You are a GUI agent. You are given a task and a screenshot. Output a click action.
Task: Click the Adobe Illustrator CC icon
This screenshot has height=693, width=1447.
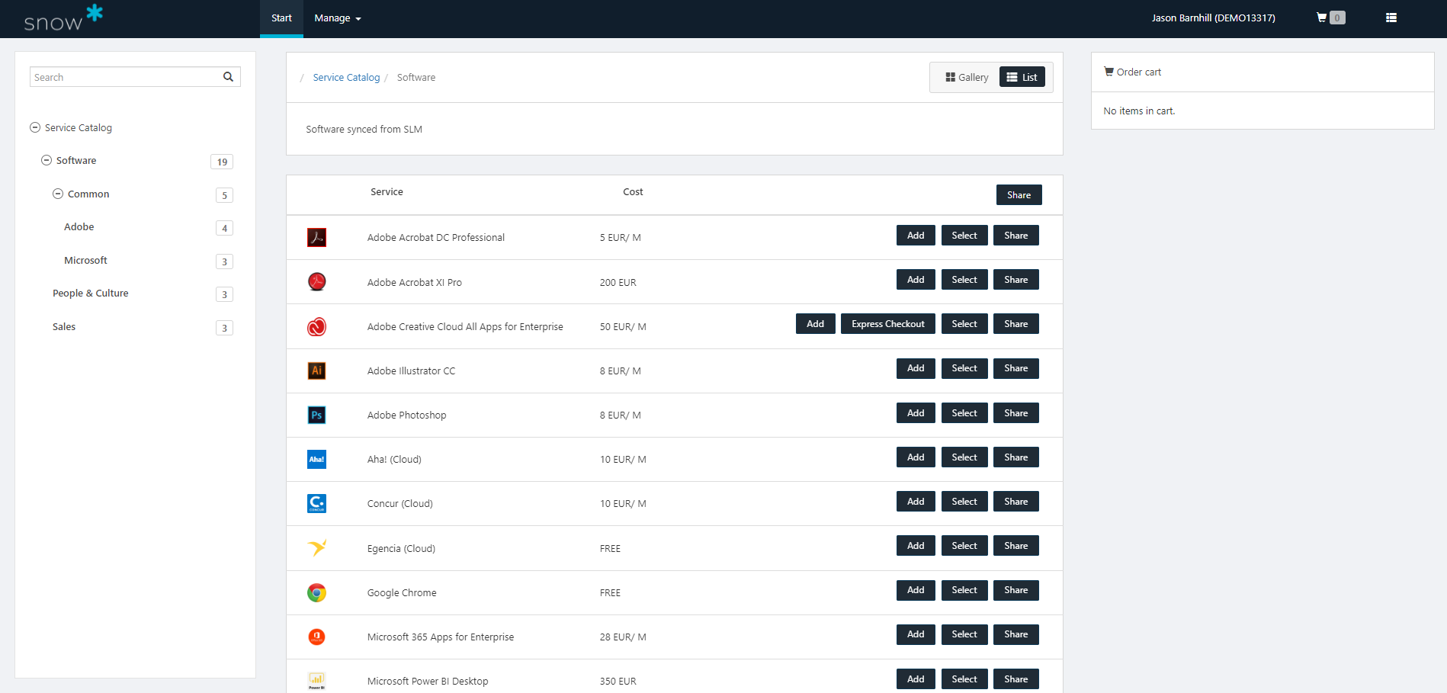tap(316, 371)
